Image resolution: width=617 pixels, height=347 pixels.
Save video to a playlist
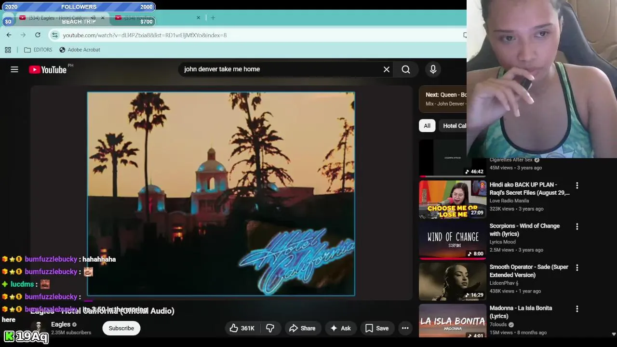coord(377,328)
